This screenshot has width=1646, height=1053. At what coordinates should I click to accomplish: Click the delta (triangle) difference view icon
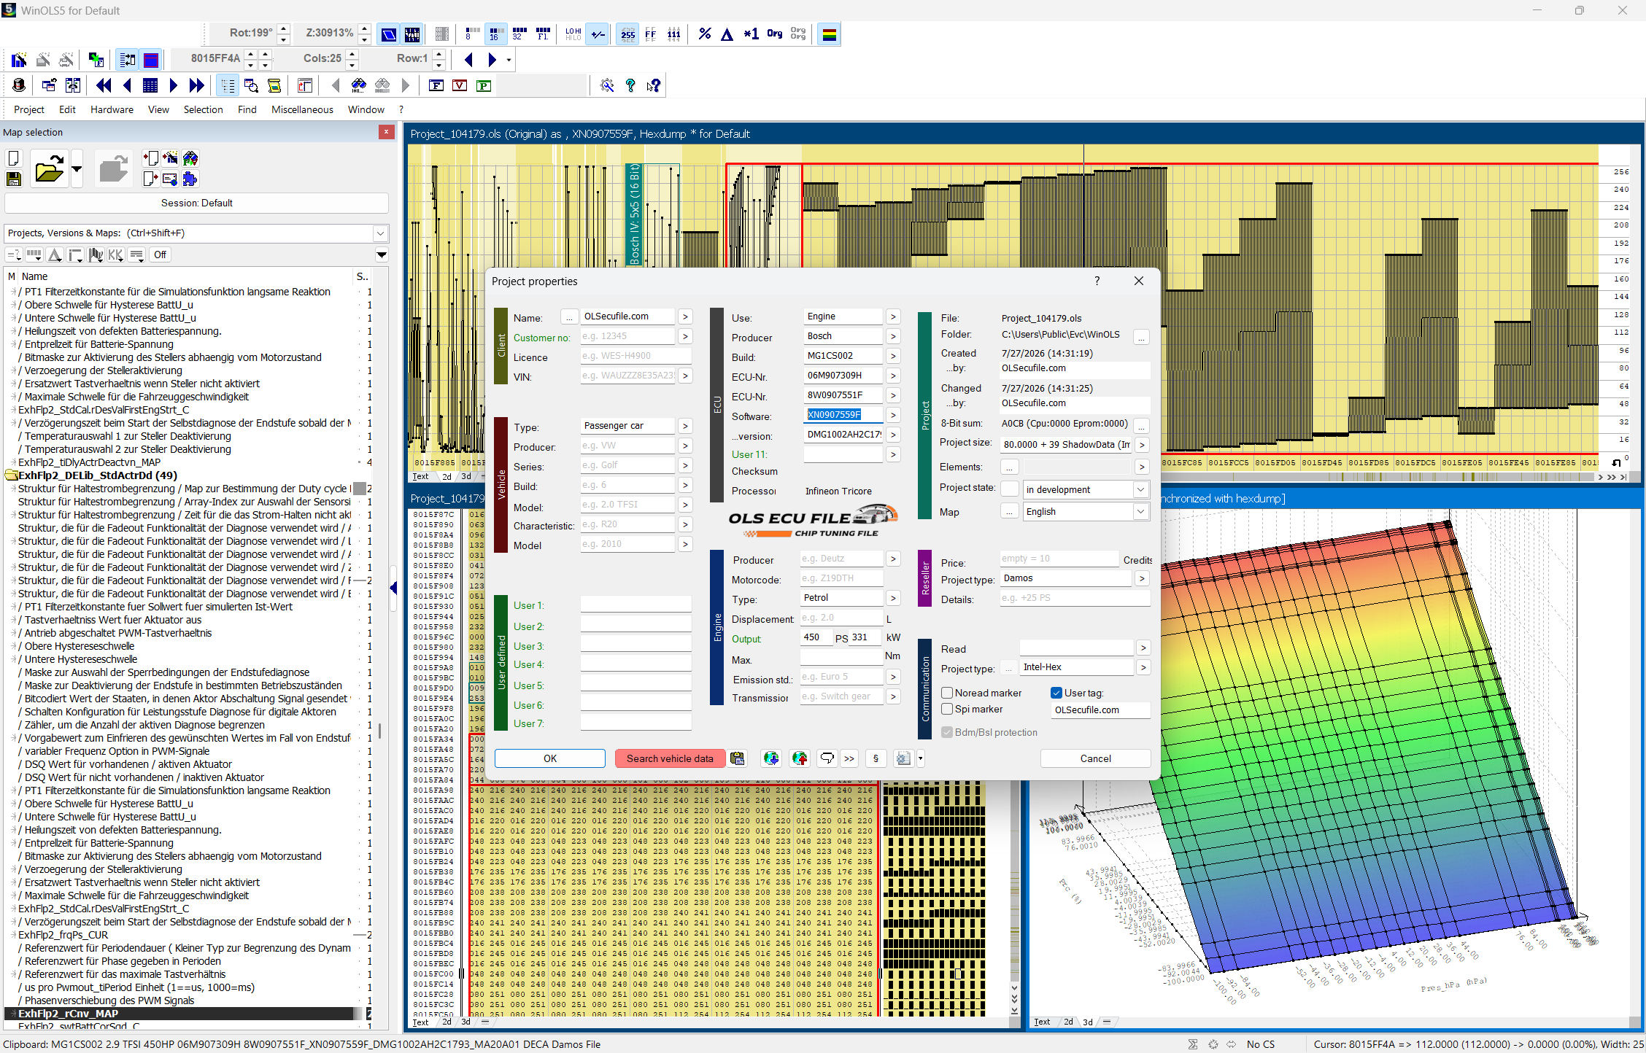pyautogui.click(x=727, y=34)
